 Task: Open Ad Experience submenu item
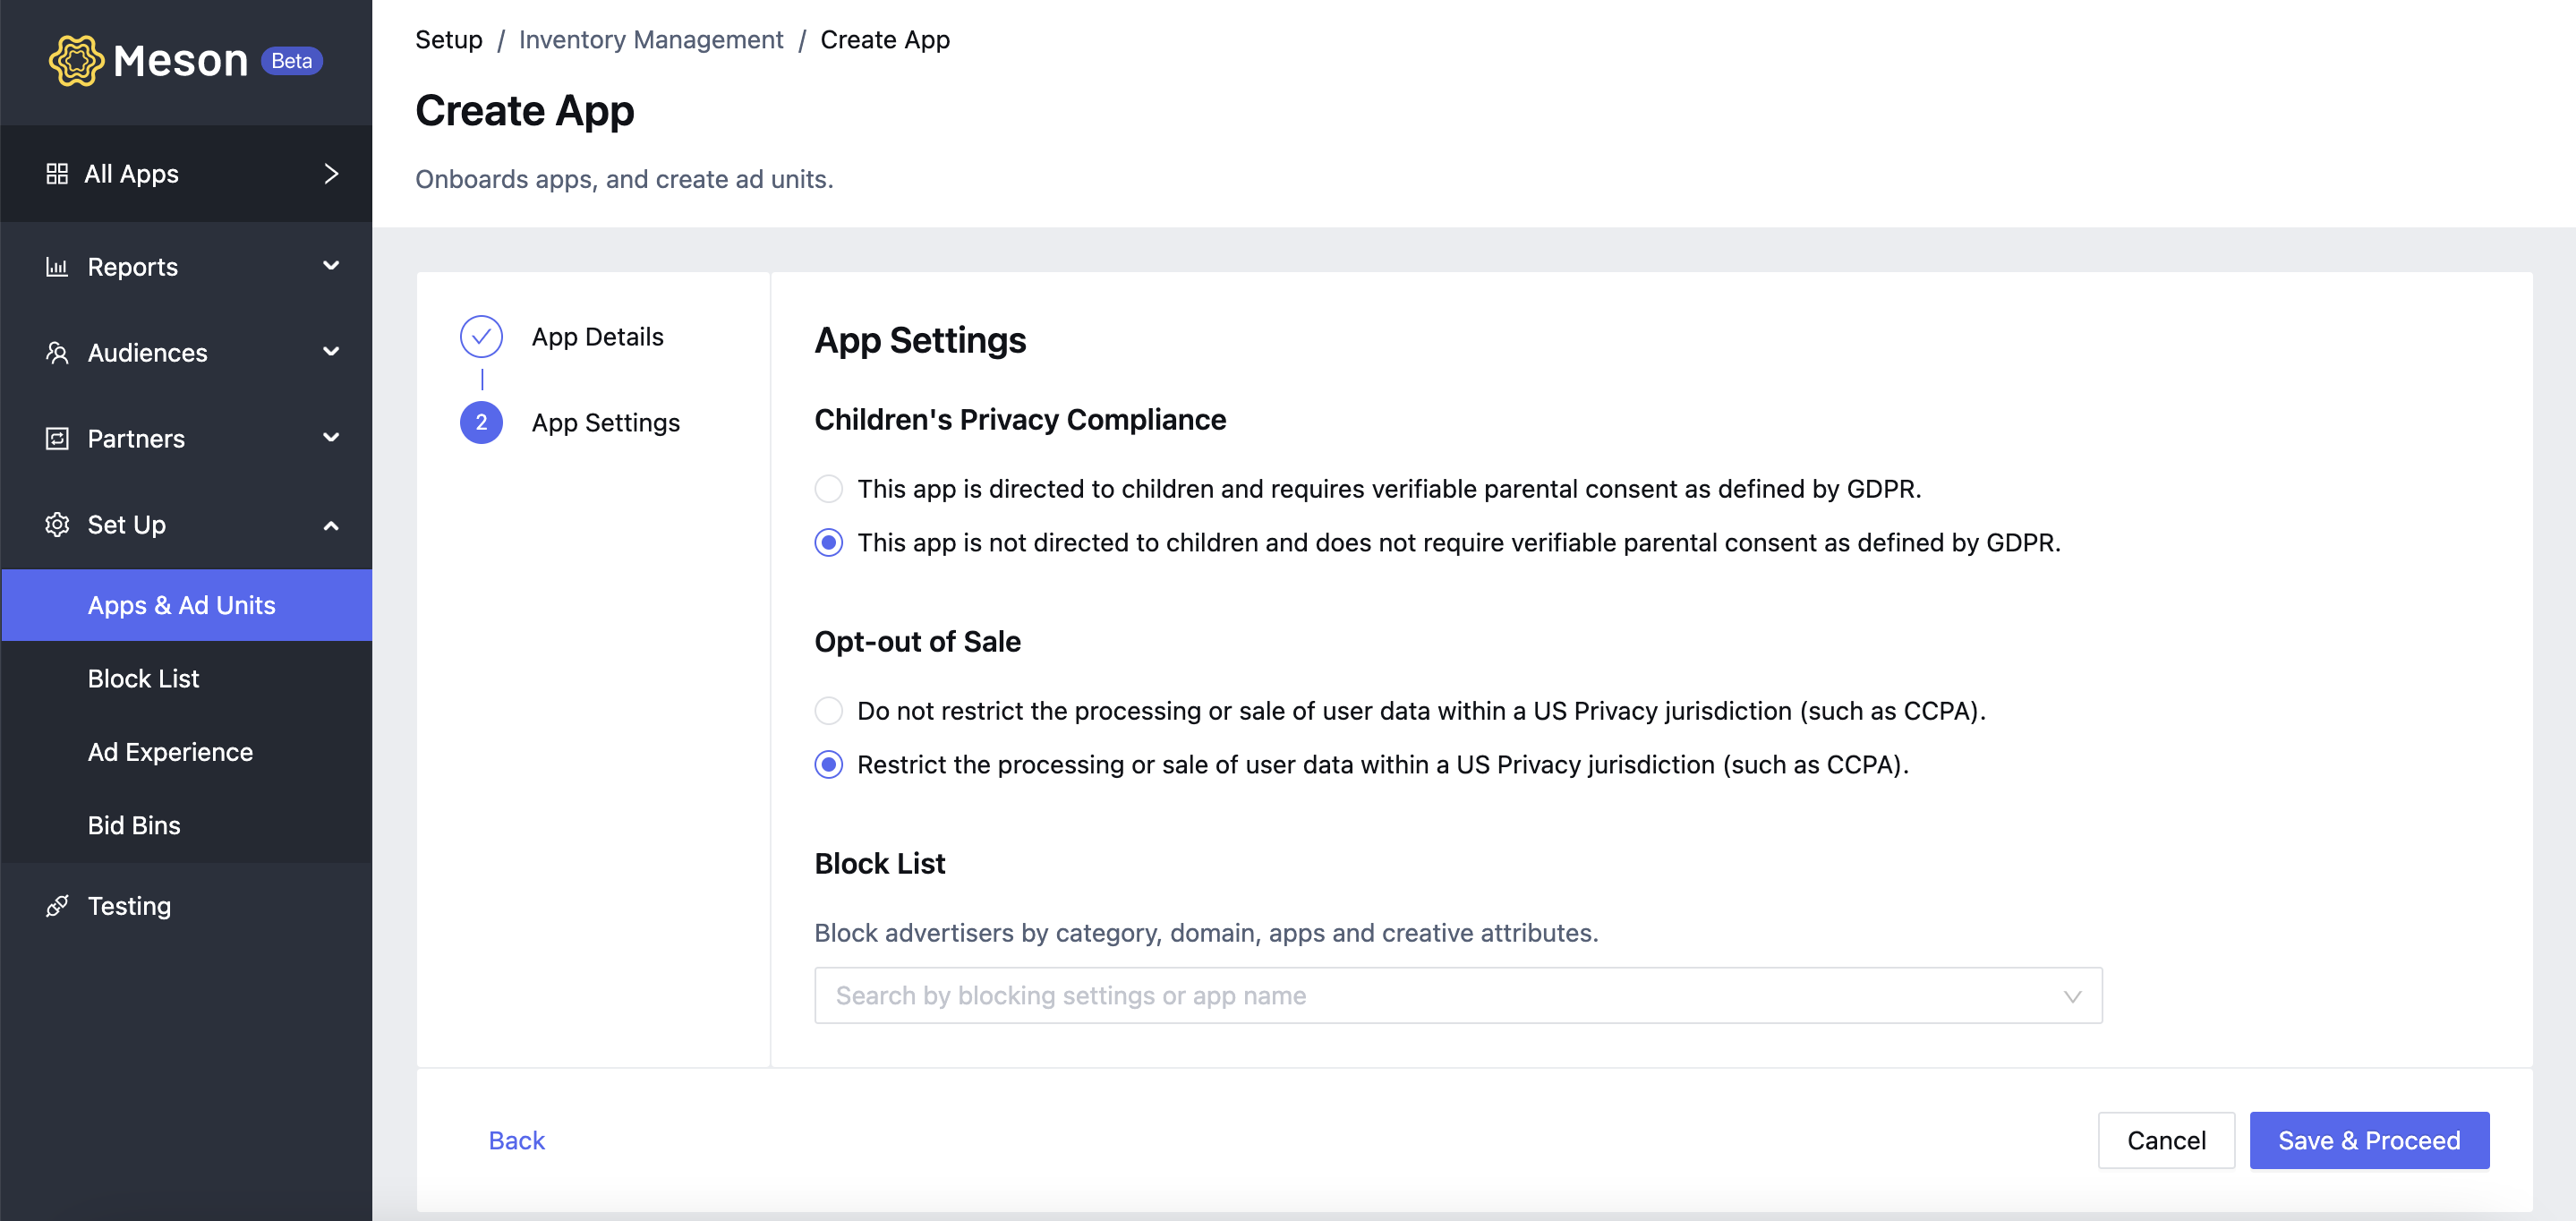(186, 752)
